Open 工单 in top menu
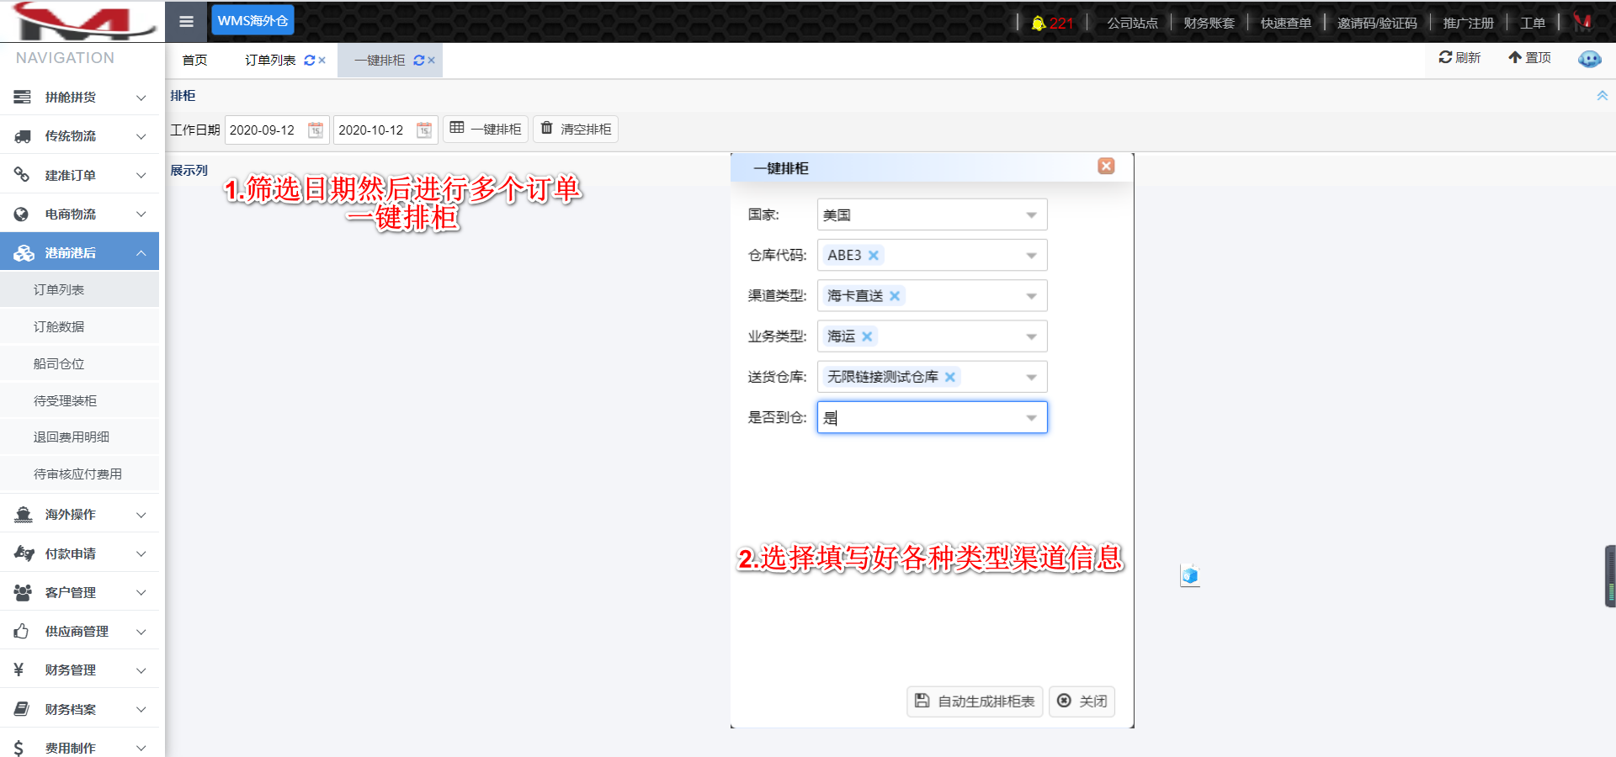This screenshot has height=757, width=1616. 1533,23
